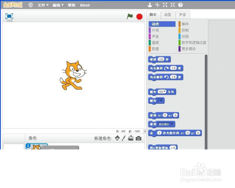Select the 数字和逻辑运算 category
This screenshot has height=188, width=235.
[x=192, y=43]
